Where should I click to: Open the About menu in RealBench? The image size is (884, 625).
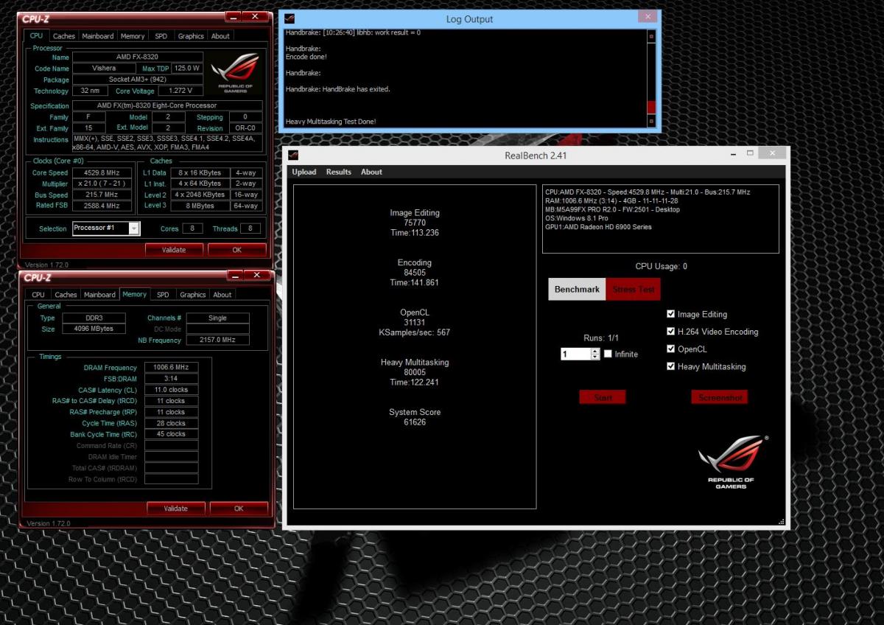point(371,172)
